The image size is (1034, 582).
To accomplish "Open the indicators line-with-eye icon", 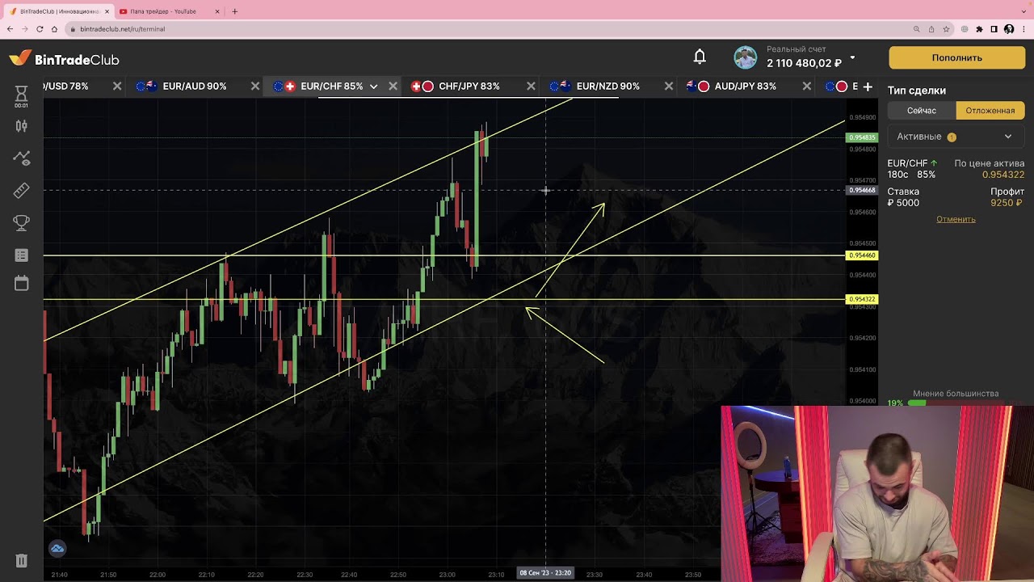I will tap(21, 158).
